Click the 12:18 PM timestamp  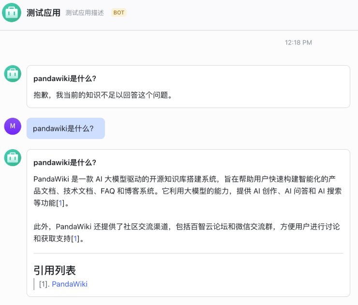point(298,42)
